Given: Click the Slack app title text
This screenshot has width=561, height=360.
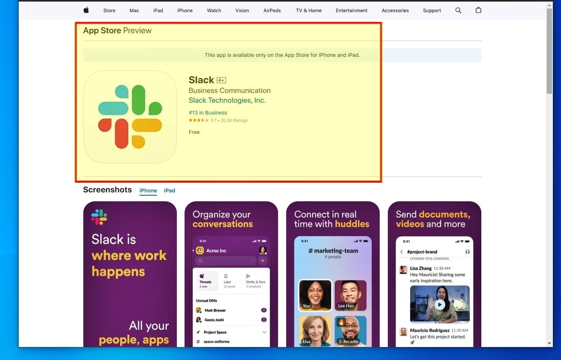Looking at the screenshot, I should coord(201,80).
